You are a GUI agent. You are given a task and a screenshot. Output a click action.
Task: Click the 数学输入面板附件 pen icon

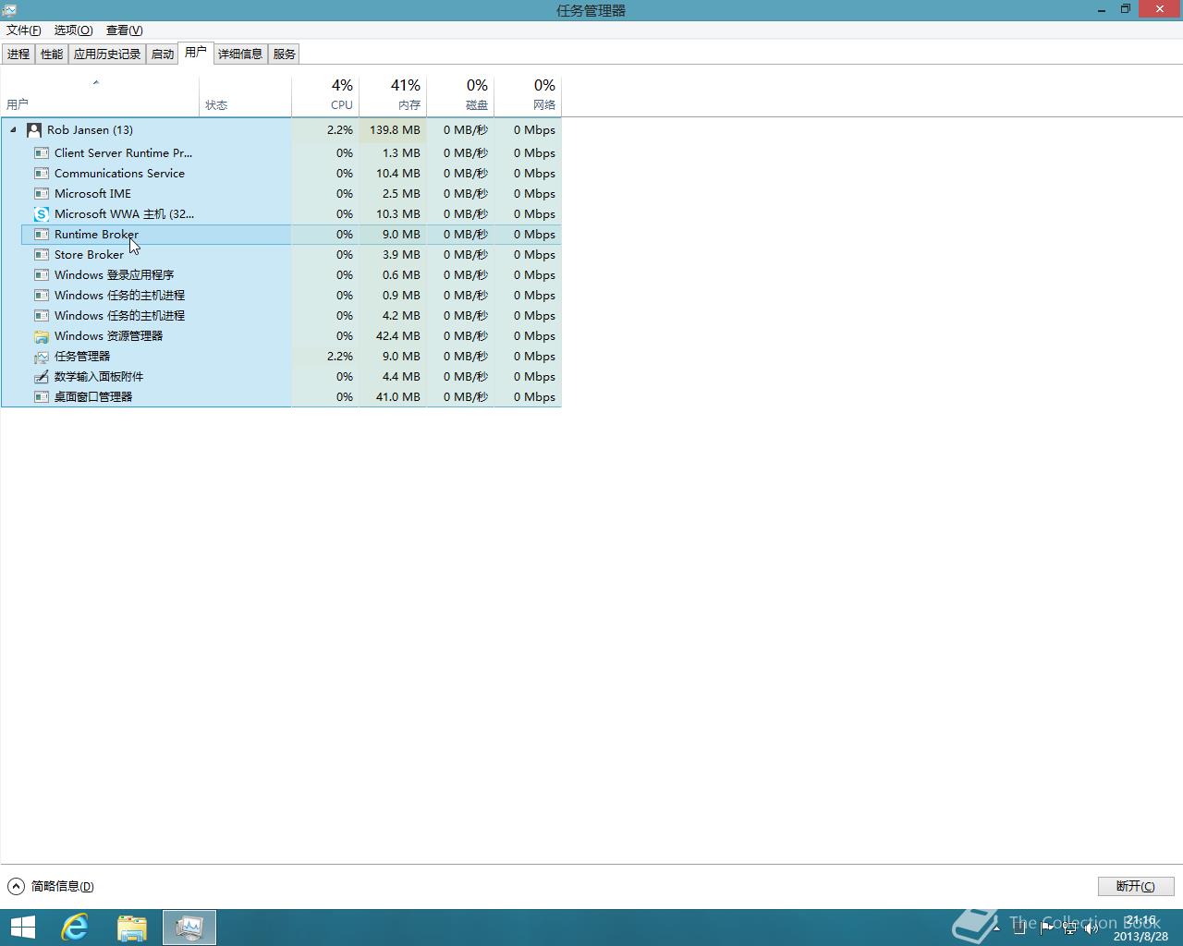click(x=42, y=377)
